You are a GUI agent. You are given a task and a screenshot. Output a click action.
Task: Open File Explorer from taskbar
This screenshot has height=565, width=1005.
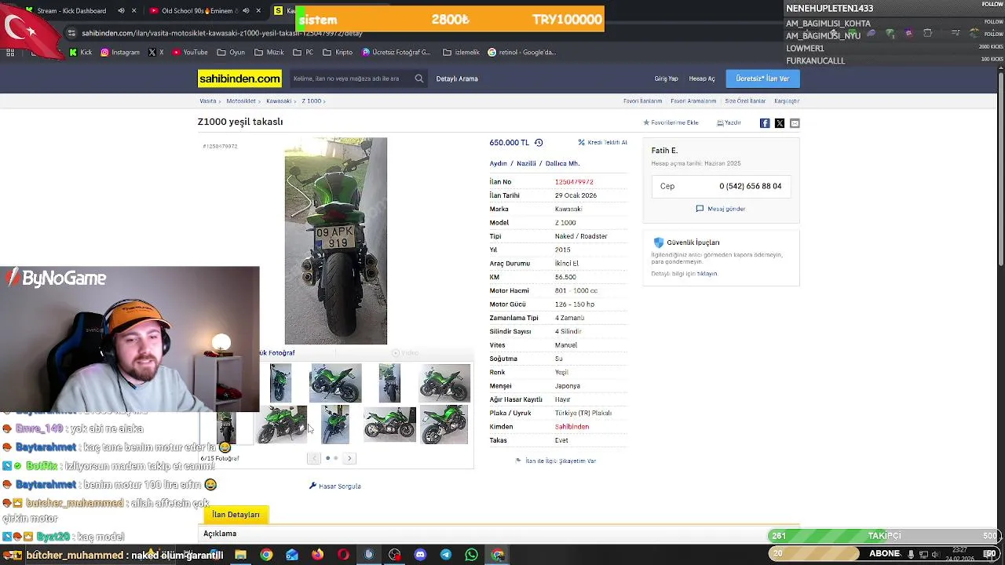[241, 555]
